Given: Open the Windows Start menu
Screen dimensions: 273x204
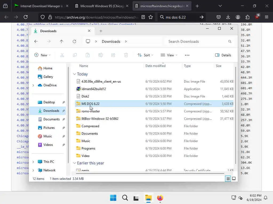Looking at the screenshot, I should click(113, 198).
